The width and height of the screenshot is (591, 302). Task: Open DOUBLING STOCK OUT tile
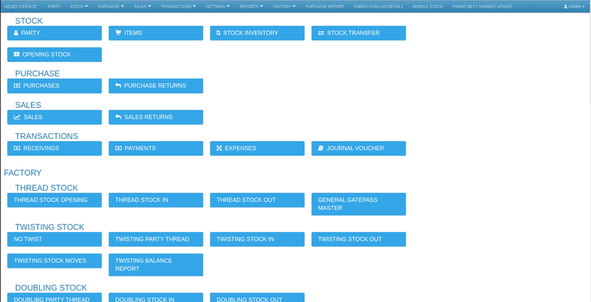(257, 298)
